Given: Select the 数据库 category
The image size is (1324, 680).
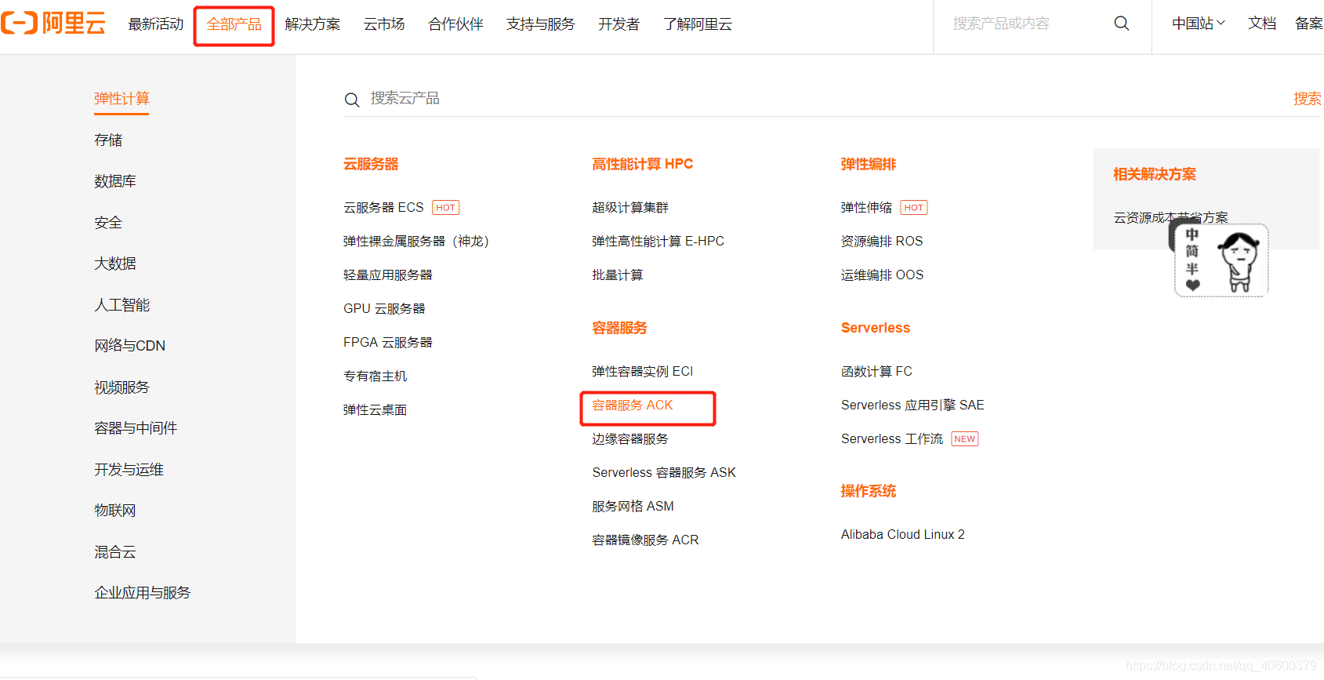Looking at the screenshot, I should pyautogui.click(x=115, y=181).
